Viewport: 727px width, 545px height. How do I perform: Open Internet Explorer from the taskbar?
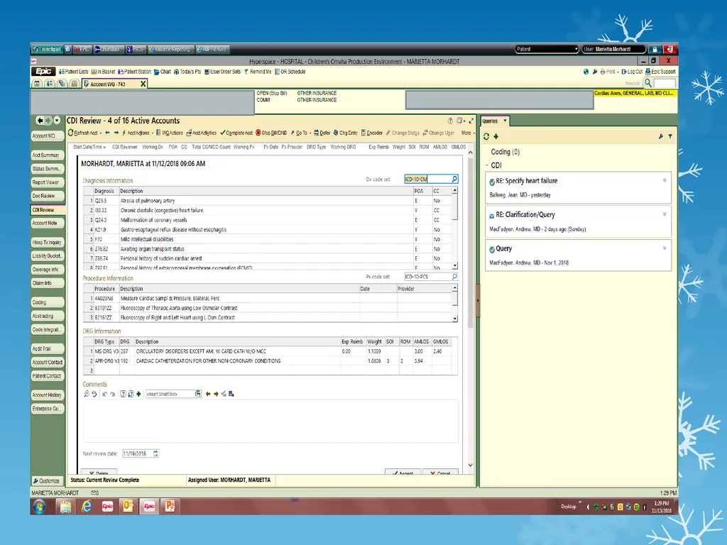86,507
